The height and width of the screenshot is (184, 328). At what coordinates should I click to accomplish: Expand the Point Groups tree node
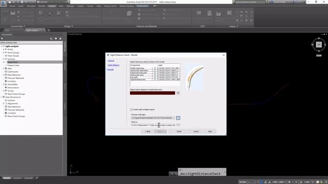coord(4,53)
